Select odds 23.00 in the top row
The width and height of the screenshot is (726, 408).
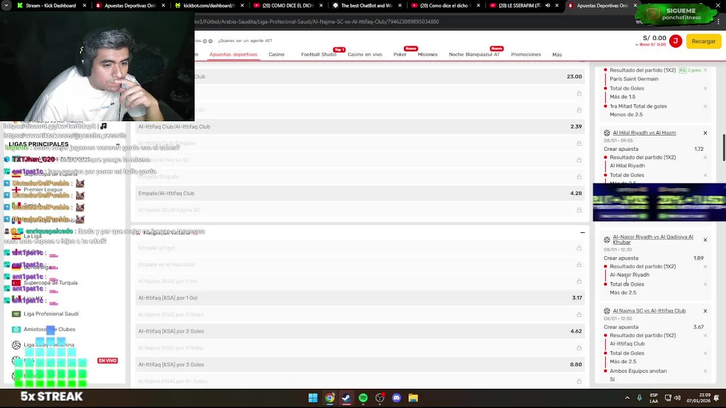(x=574, y=76)
